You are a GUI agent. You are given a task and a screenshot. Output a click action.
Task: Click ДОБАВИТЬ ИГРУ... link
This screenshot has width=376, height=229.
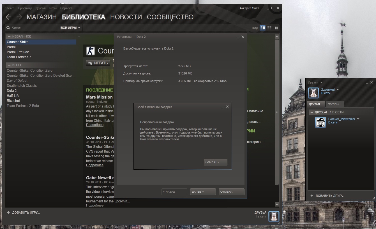point(26,212)
